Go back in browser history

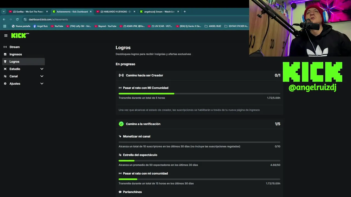[x=4, y=19]
